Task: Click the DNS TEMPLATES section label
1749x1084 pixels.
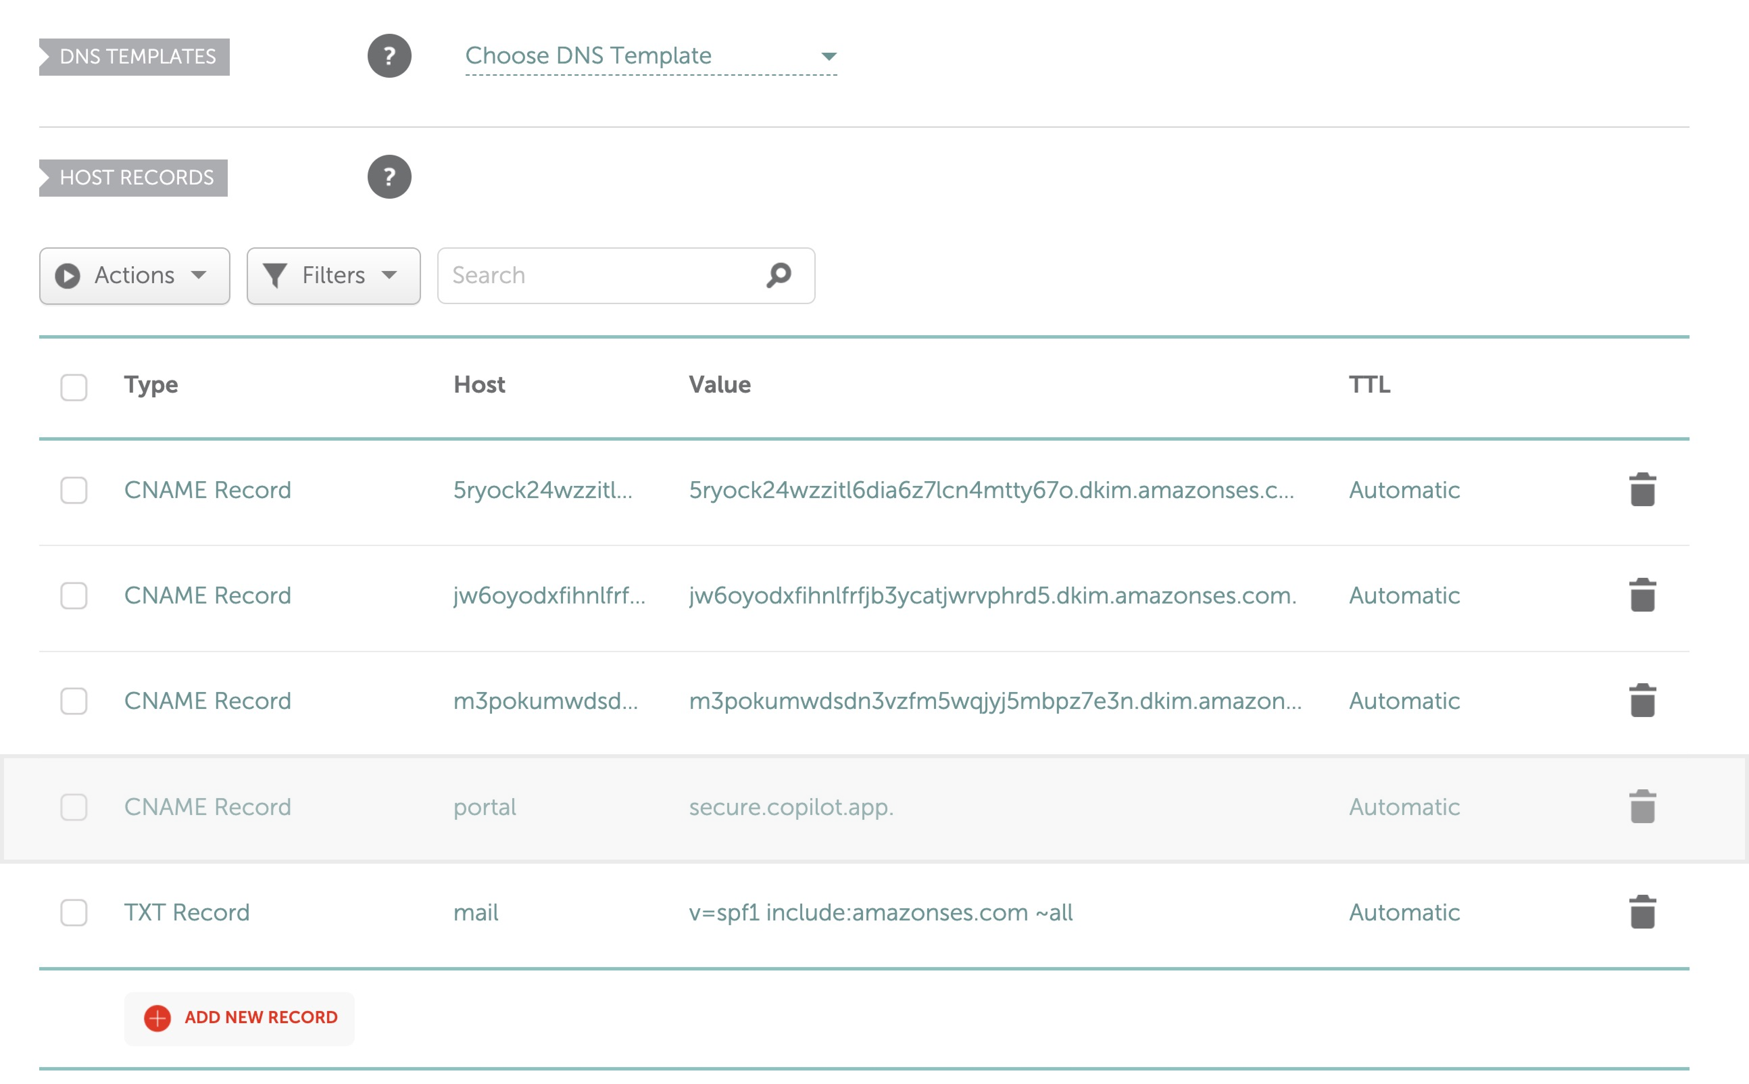Action: [135, 57]
